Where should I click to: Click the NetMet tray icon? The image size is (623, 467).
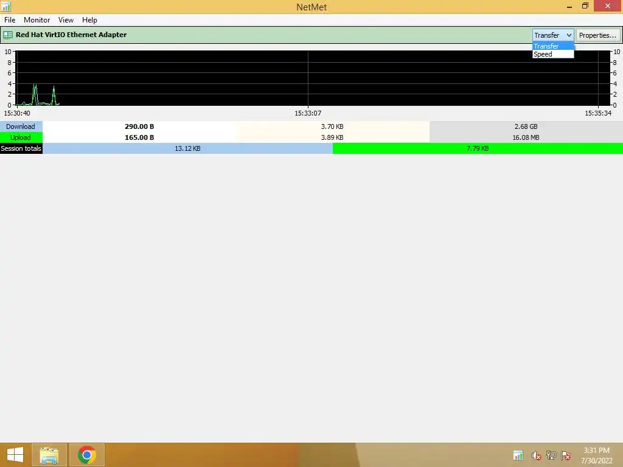(518, 455)
